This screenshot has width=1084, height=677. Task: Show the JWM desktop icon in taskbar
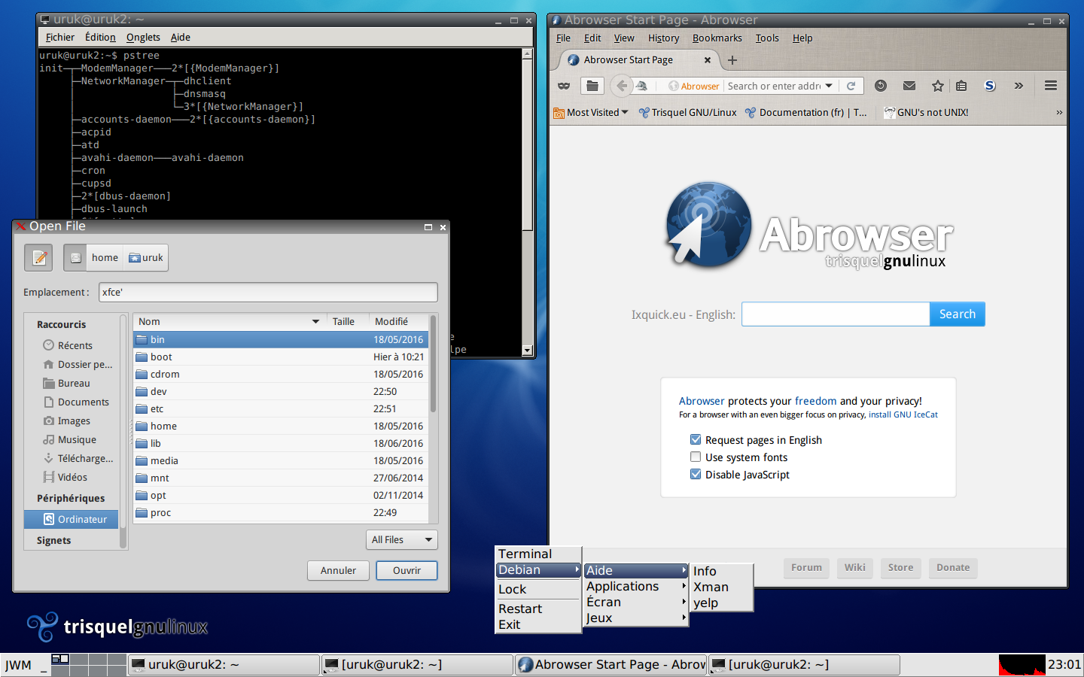click(44, 664)
